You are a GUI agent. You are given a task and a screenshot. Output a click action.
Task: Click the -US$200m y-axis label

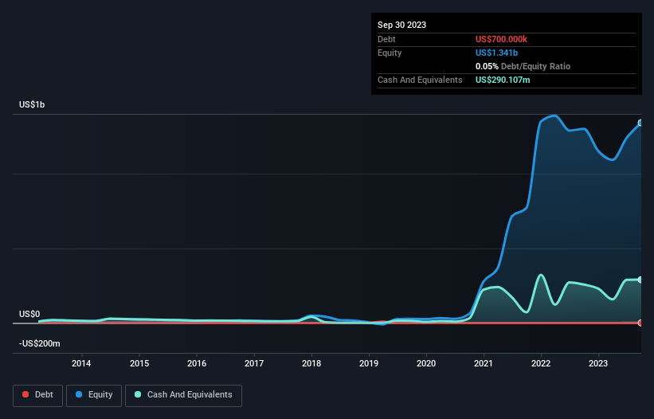[40, 343]
